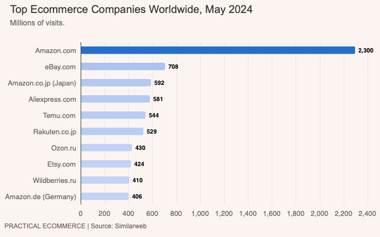This screenshot has height=237, width=380.
Task: Click the Amazon.com bar in the chart
Action: [x=218, y=50]
